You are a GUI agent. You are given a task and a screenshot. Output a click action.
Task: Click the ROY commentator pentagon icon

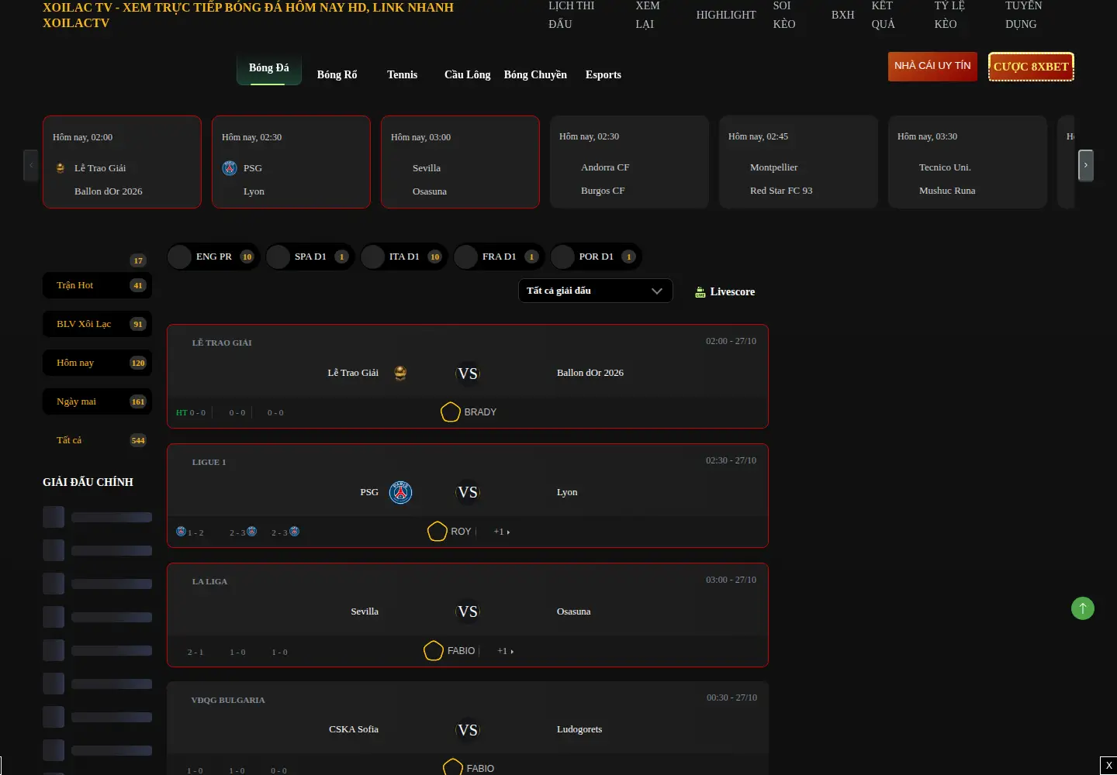(x=437, y=532)
